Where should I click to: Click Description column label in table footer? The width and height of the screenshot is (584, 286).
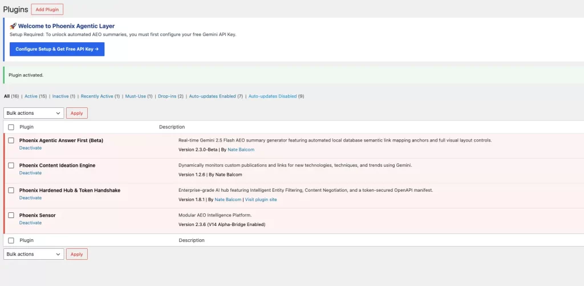tap(192, 240)
